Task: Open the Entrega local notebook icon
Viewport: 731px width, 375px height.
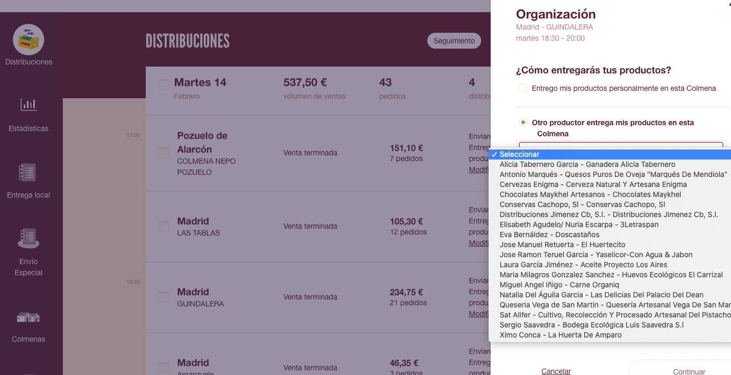Action: (x=29, y=172)
